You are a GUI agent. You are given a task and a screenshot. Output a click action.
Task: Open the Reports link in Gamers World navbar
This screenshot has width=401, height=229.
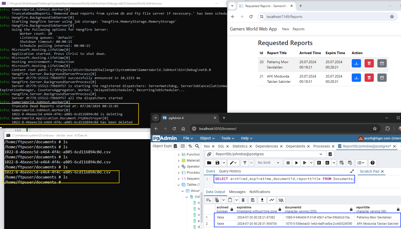298,29
